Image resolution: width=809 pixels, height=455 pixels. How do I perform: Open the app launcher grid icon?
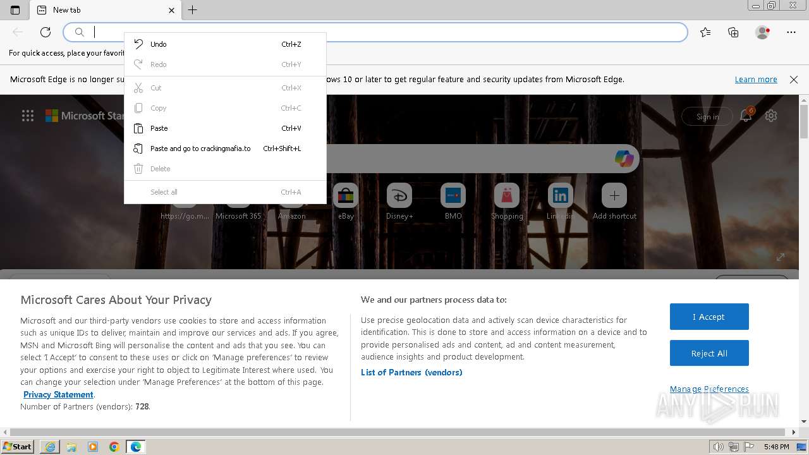pos(28,116)
